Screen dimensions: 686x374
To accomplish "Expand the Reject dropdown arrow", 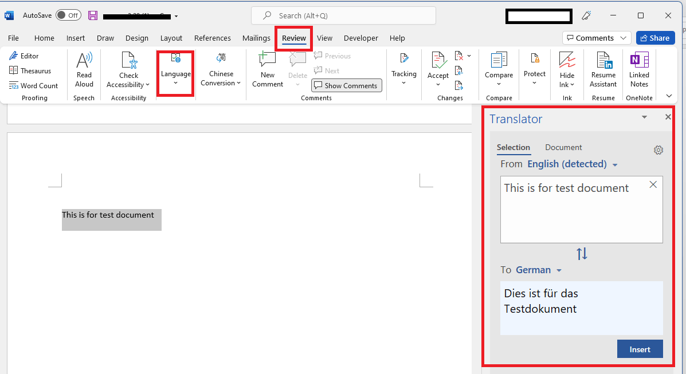I will click(x=469, y=56).
